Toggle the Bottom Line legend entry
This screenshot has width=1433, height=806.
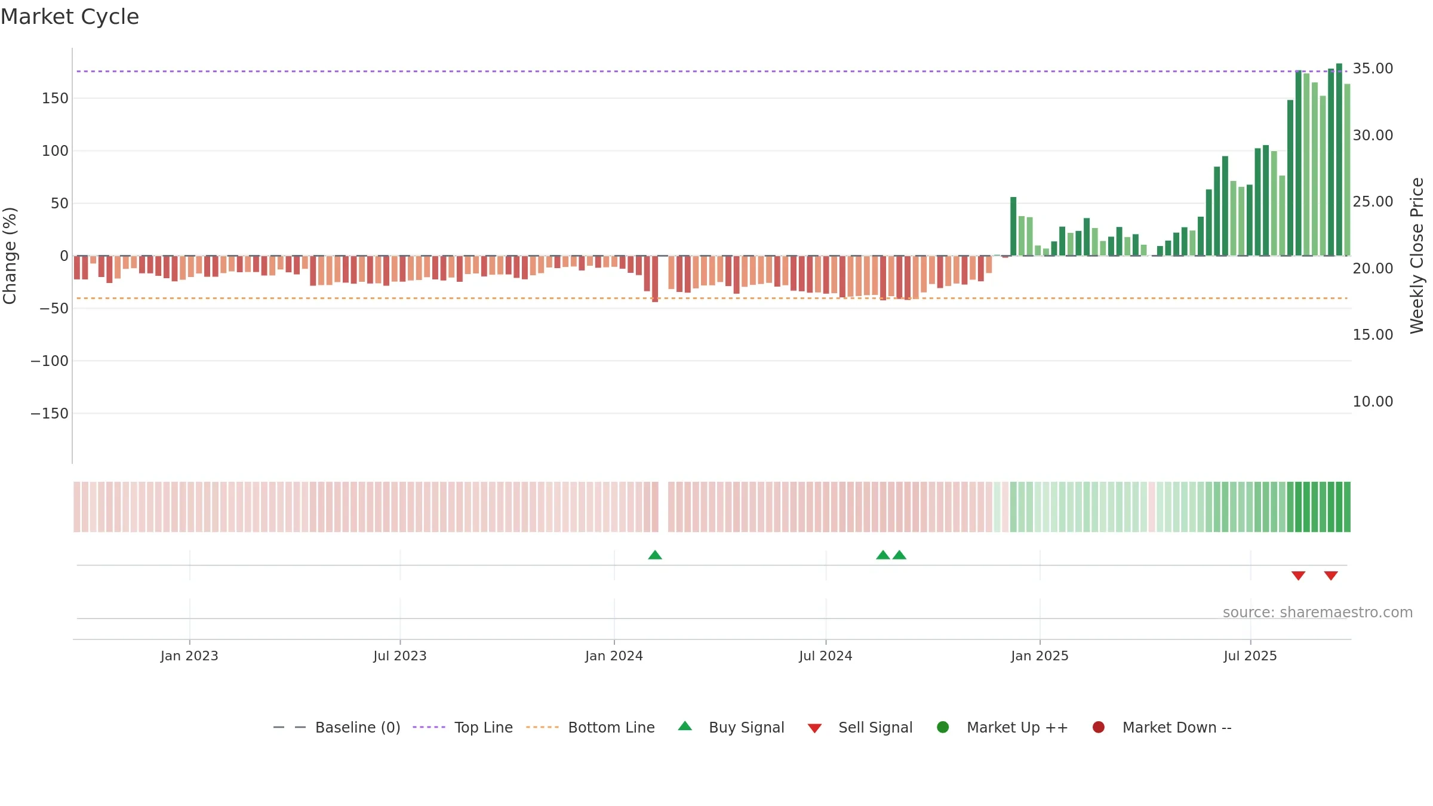(x=591, y=727)
